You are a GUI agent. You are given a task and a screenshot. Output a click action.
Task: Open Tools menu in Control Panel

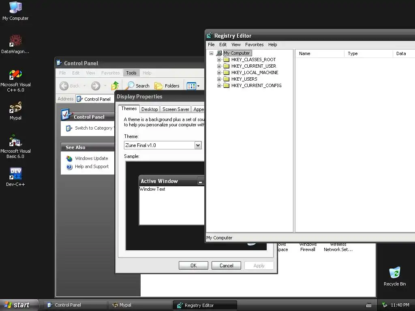131,73
